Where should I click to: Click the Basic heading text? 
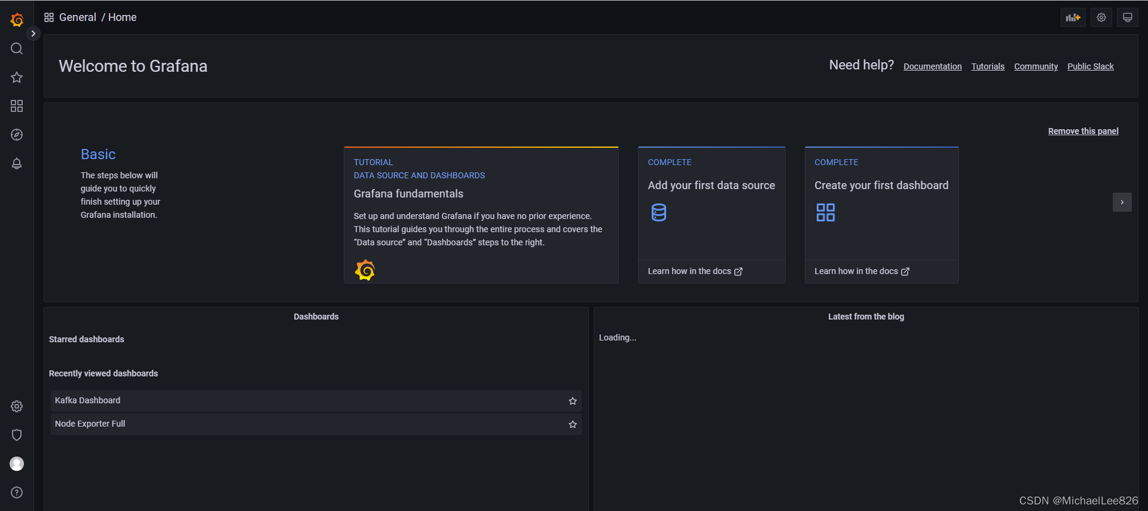tap(98, 154)
